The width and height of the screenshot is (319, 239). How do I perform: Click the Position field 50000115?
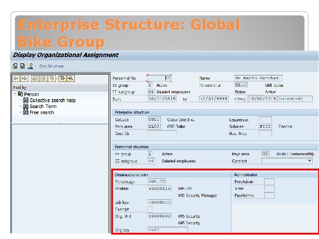coord(159,189)
